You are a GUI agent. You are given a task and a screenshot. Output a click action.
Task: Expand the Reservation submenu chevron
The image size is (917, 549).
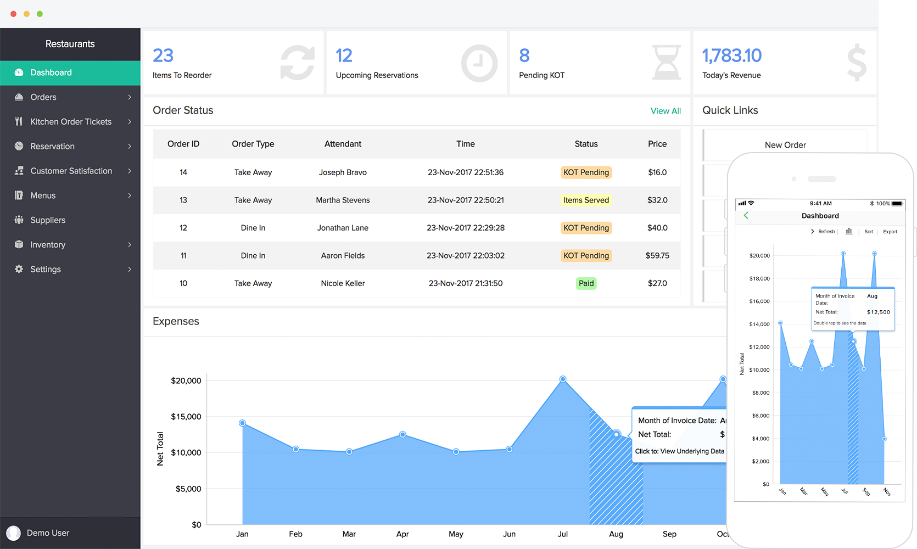point(130,147)
